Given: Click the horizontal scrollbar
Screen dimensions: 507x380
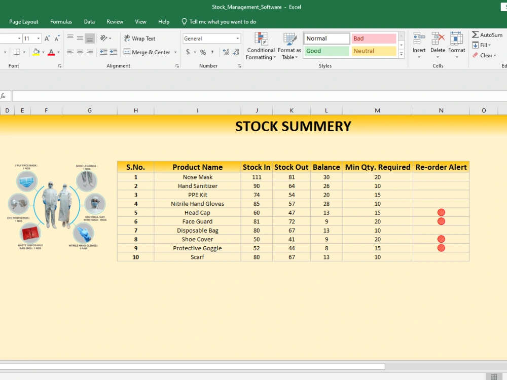Looking at the screenshot, I should tap(192, 366).
